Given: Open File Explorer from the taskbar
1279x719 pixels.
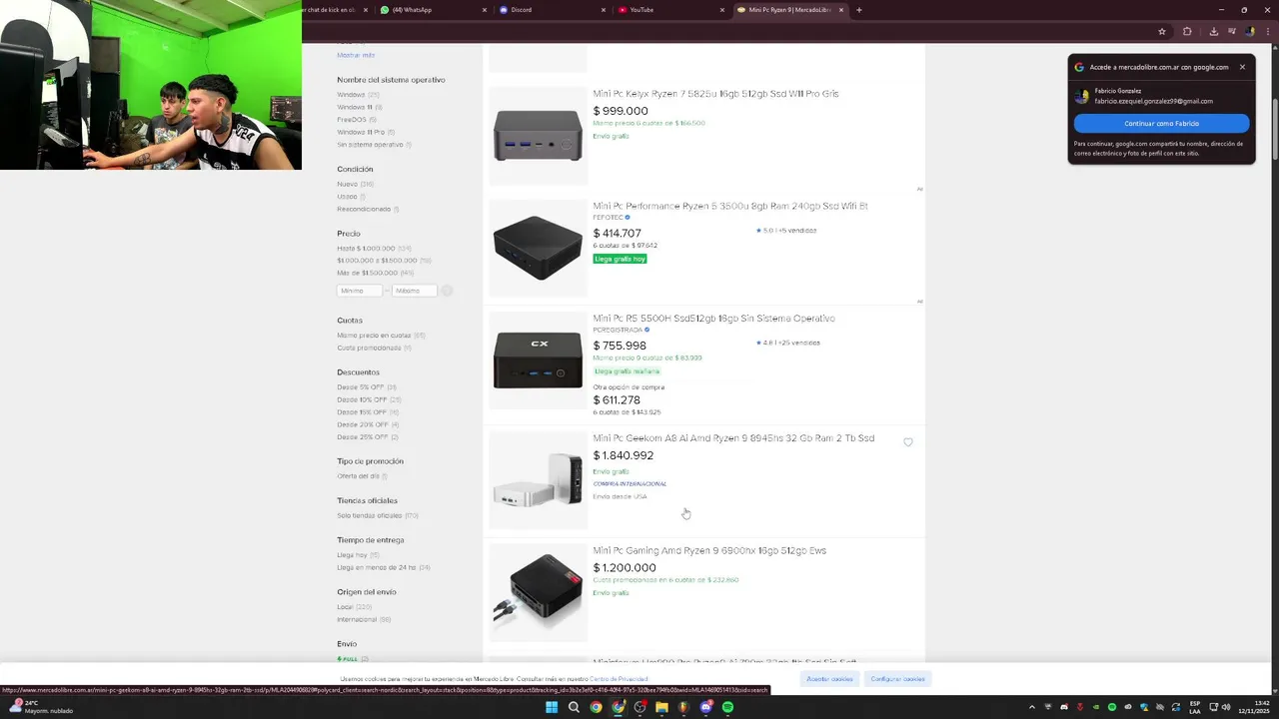Looking at the screenshot, I should point(661,707).
